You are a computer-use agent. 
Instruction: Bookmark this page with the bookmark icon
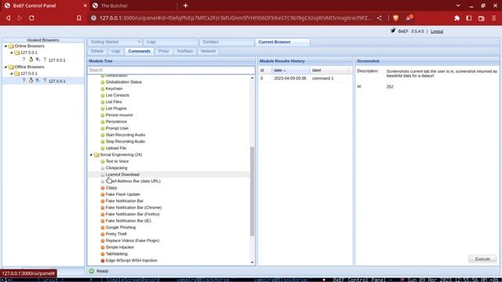coord(78,18)
